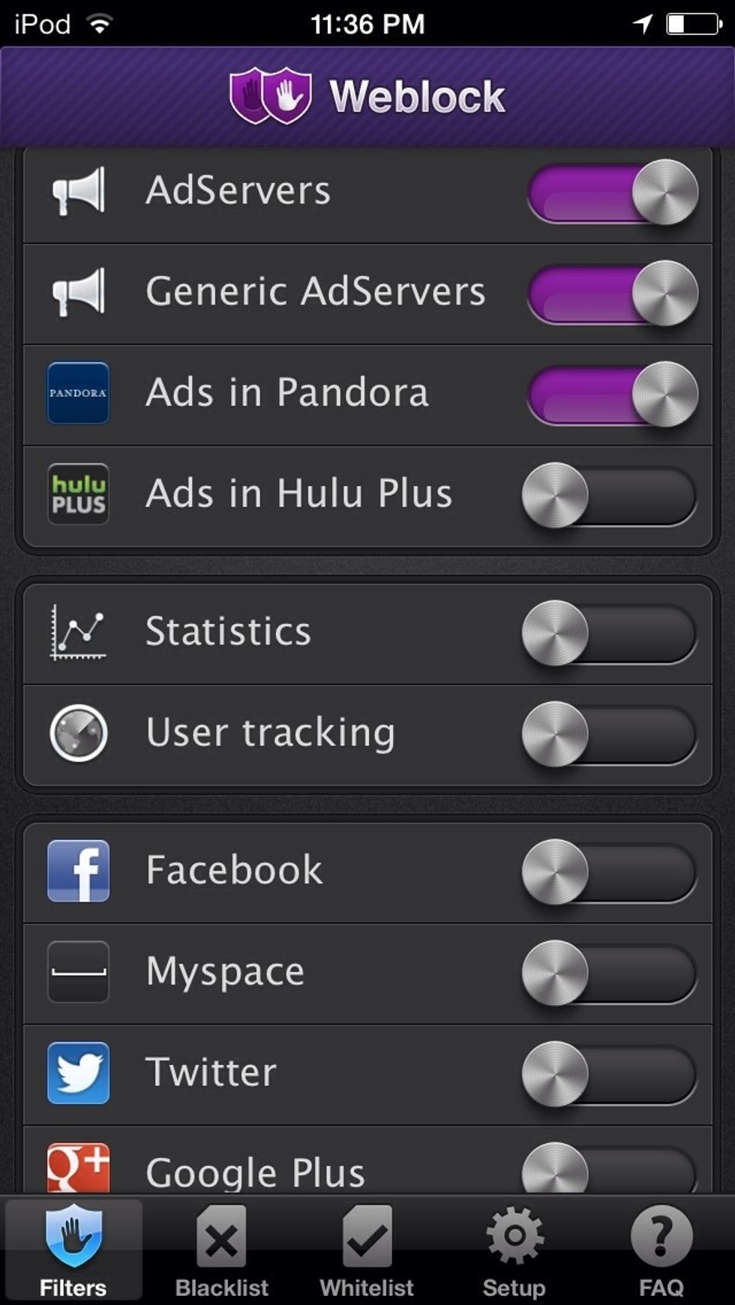The width and height of the screenshot is (735, 1305).
Task: Tap the AdServers megaphone icon
Action: 78,190
